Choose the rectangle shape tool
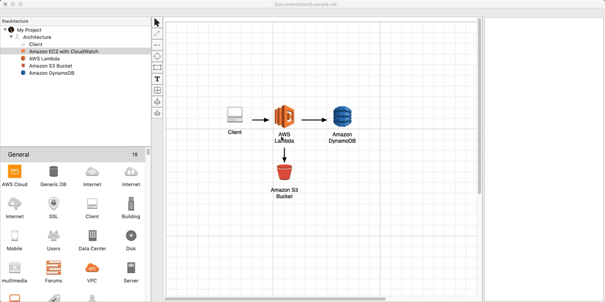This screenshot has height=302, width=605. (157, 68)
